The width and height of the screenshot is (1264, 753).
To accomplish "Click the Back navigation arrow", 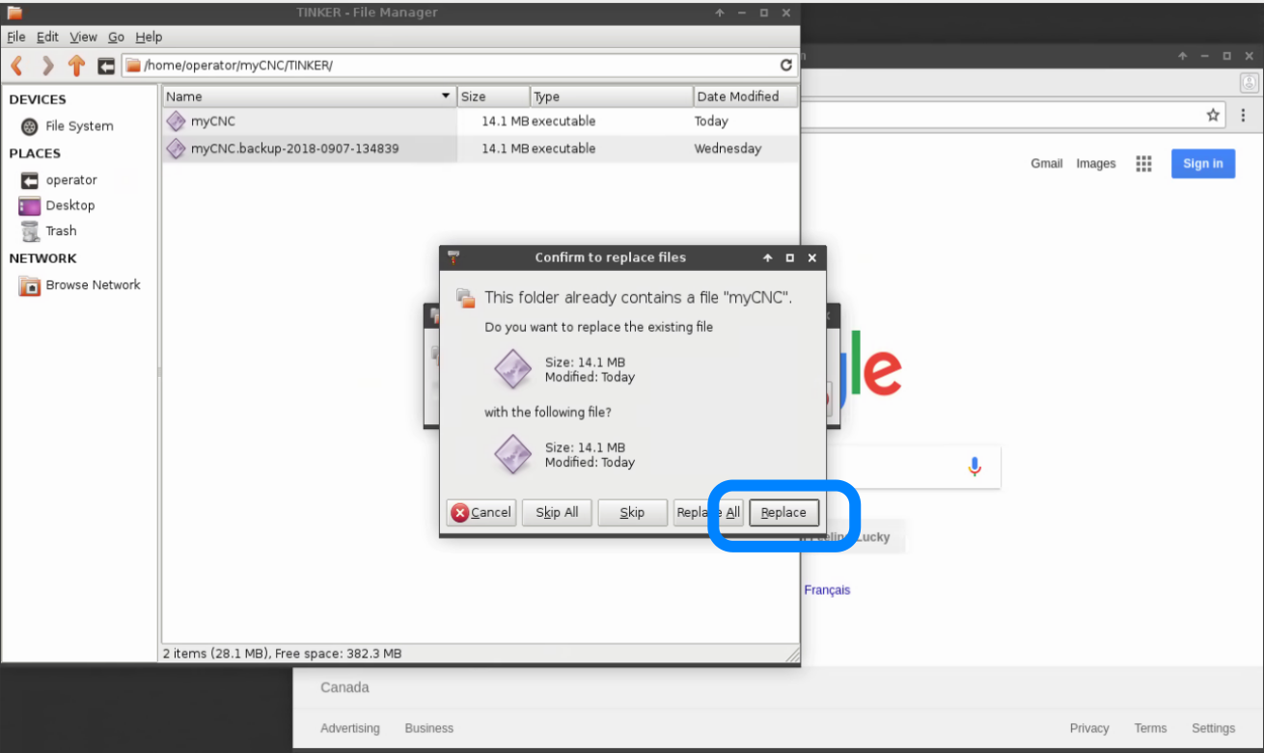I will coord(16,66).
